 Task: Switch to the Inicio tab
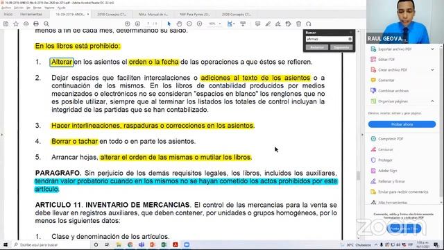point(8,14)
